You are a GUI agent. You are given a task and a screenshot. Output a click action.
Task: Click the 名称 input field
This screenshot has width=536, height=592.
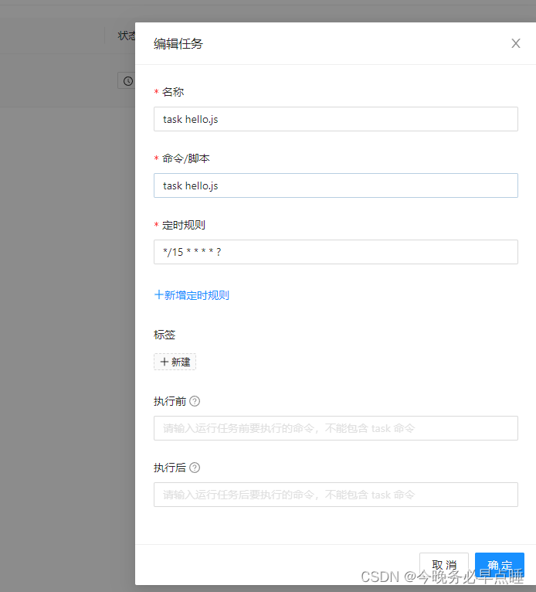336,119
